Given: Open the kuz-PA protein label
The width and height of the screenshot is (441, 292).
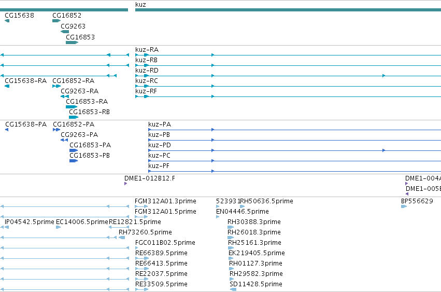Looking at the screenshot, I should tap(160, 124).
